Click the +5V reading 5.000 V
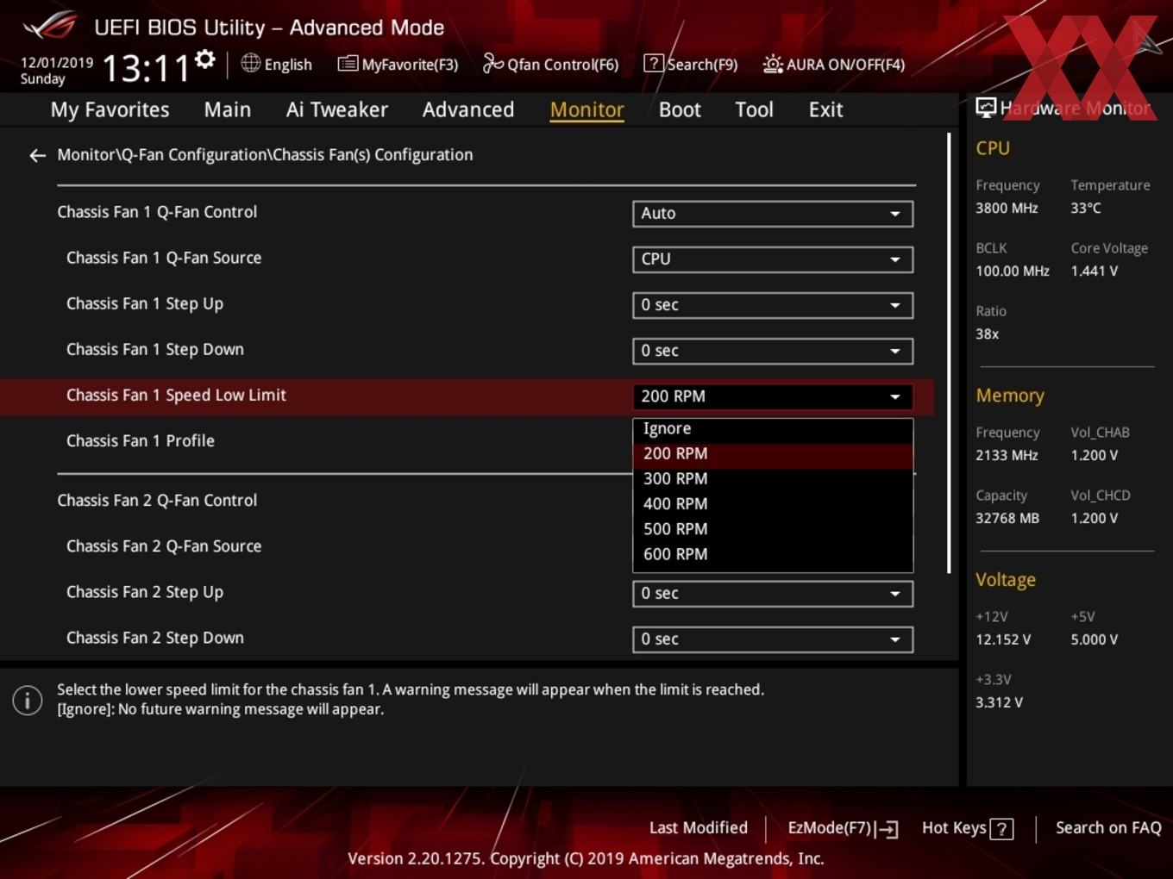 click(x=1095, y=639)
